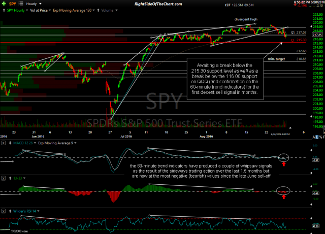Click the 217.25 current price tag

317,35
